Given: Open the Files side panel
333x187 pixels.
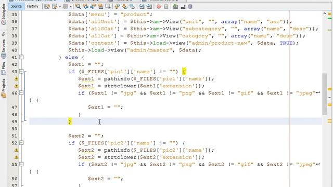Looking at the screenshot, I should point(4,69).
